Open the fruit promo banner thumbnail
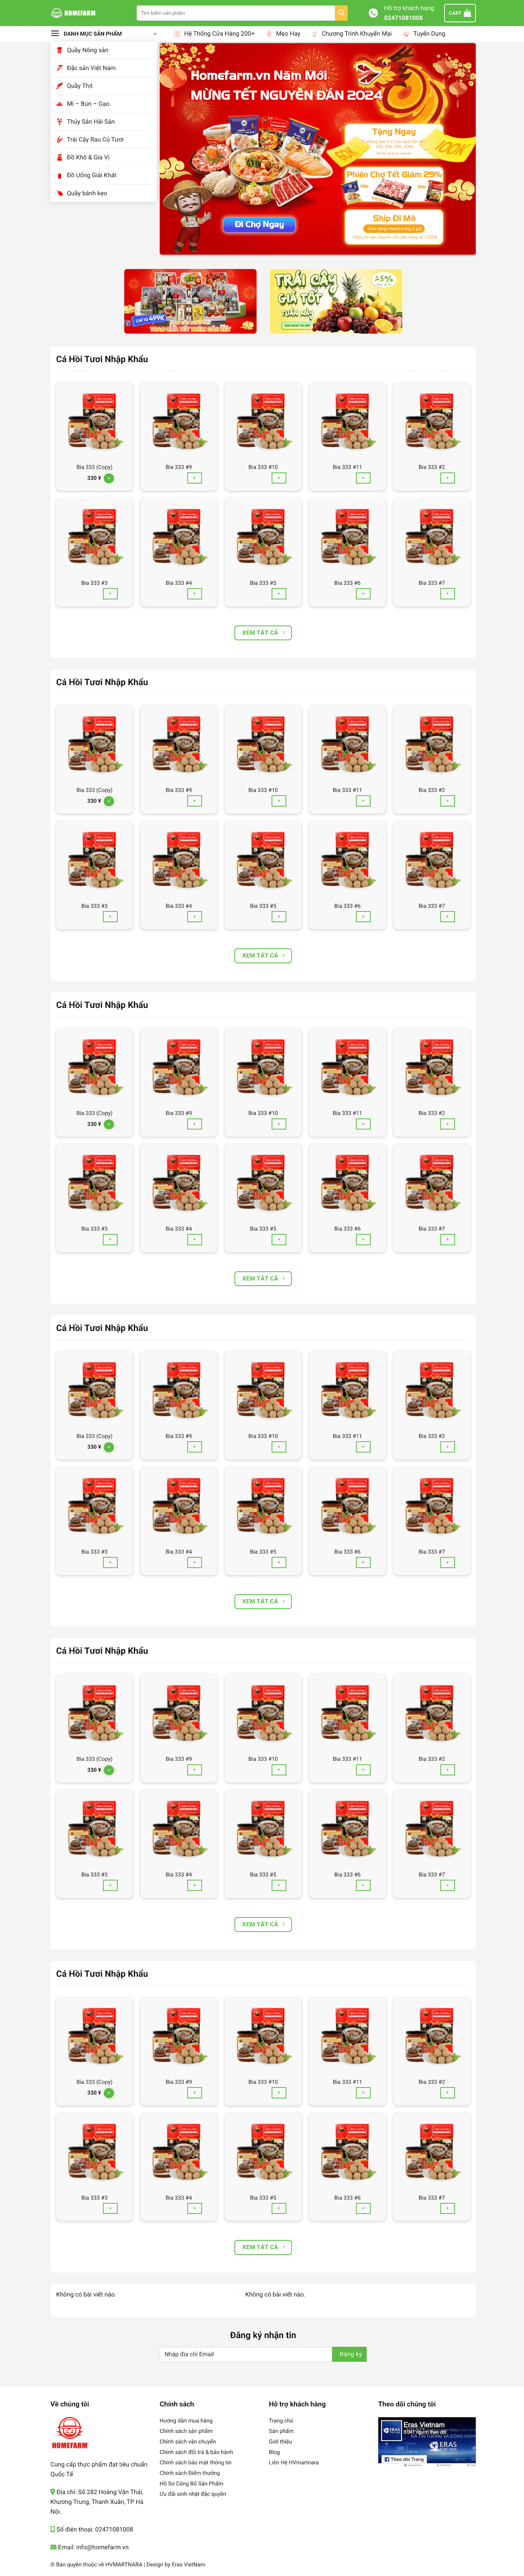 (336, 301)
